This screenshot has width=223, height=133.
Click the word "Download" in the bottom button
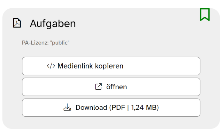[x=91, y=108]
